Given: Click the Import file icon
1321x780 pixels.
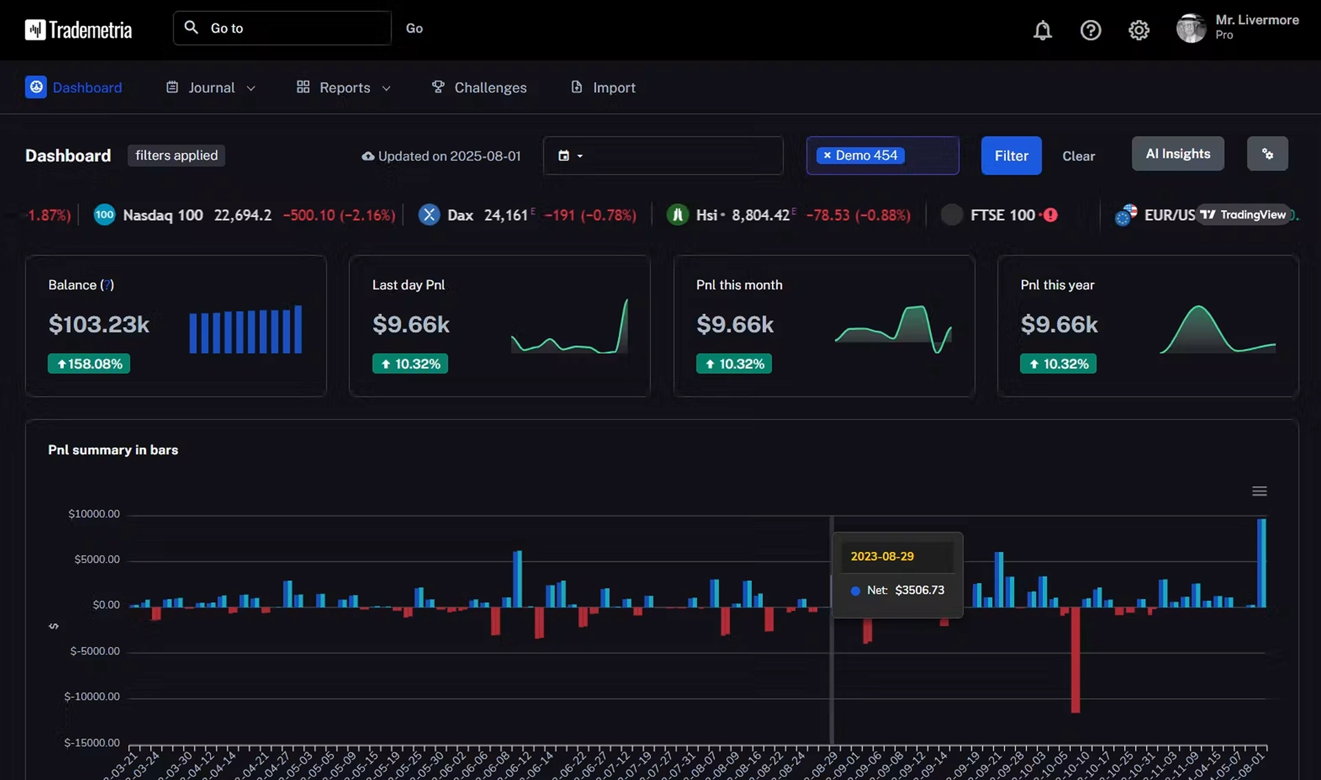Looking at the screenshot, I should 577,87.
